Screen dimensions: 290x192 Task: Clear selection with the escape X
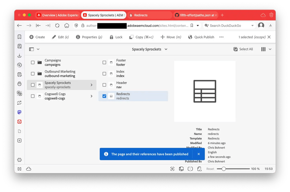click(x=269, y=37)
